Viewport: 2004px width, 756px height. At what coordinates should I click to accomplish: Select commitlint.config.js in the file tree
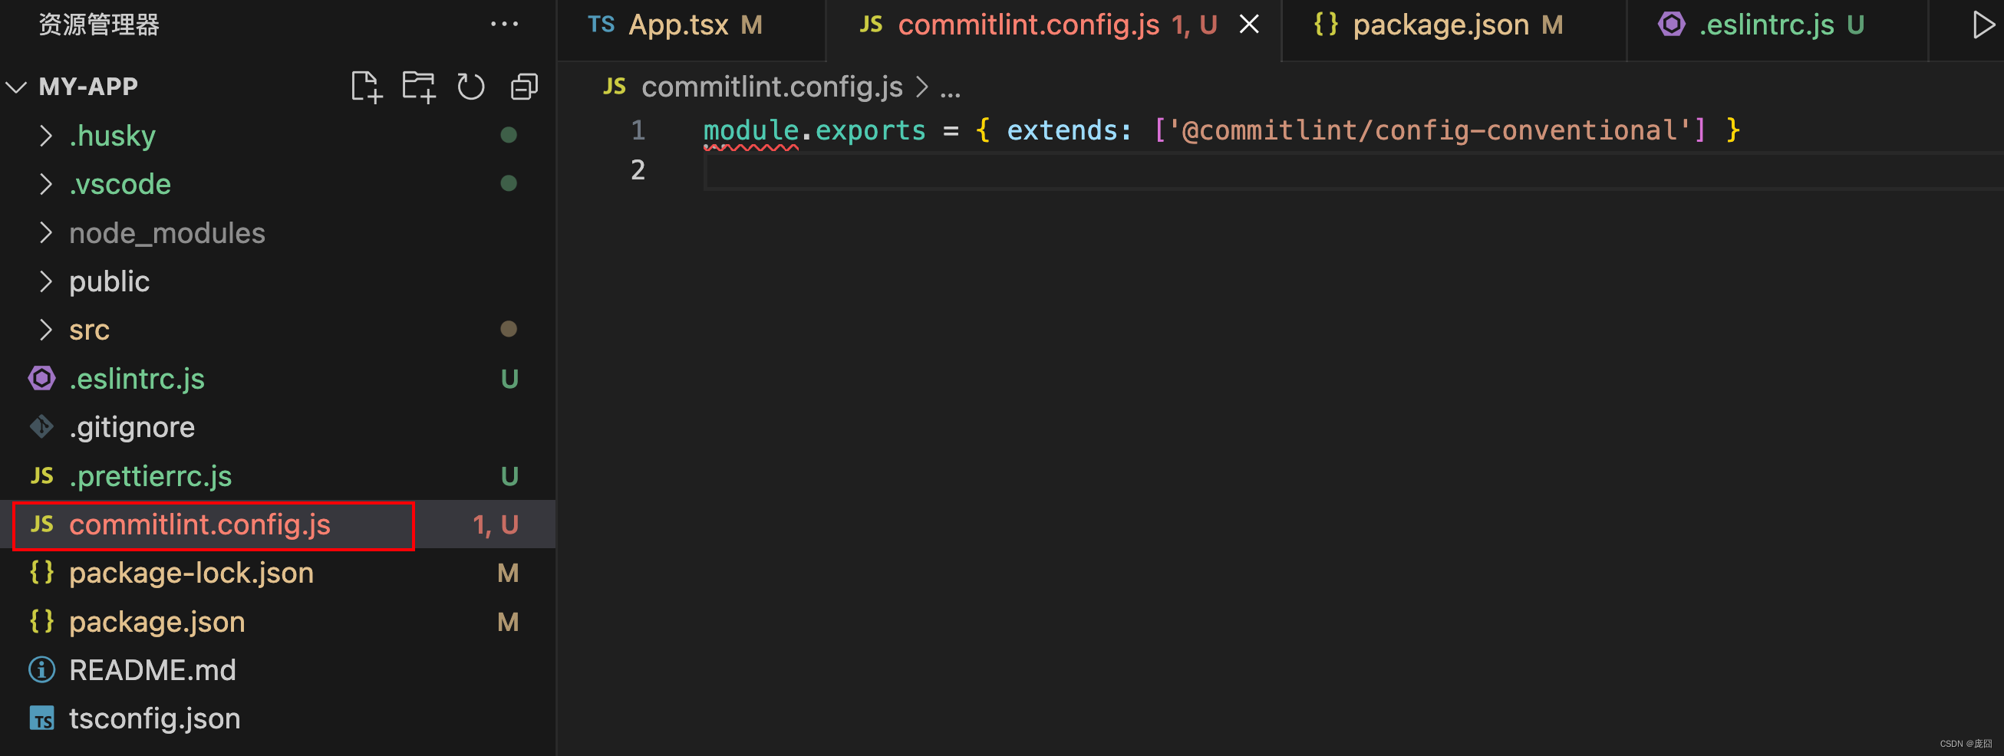pyautogui.click(x=278, y=524)
